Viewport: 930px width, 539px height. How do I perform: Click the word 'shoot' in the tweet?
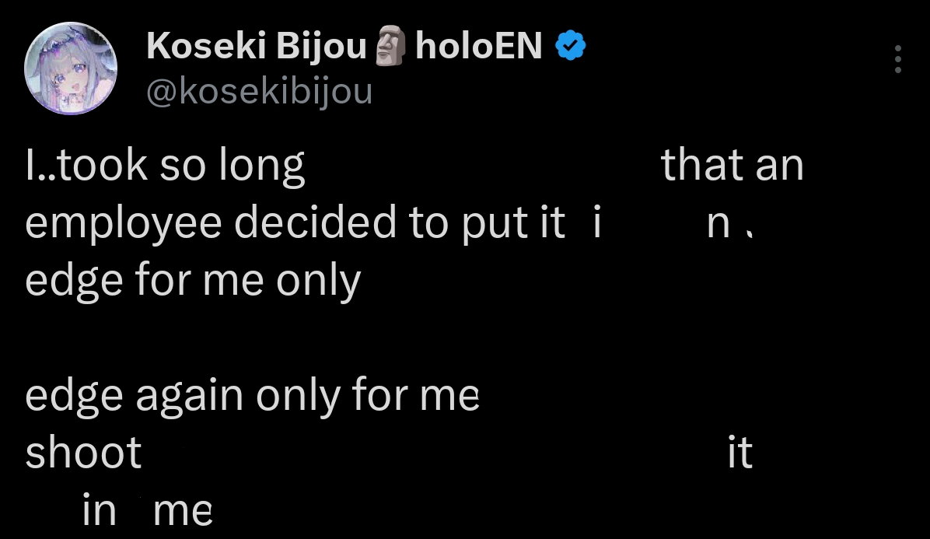pyautogui.click(x=83, y=452)
